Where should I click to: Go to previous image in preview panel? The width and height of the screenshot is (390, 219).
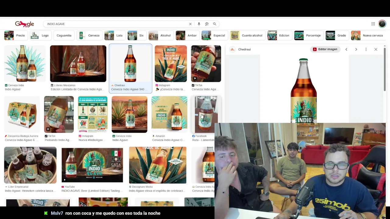346,49
